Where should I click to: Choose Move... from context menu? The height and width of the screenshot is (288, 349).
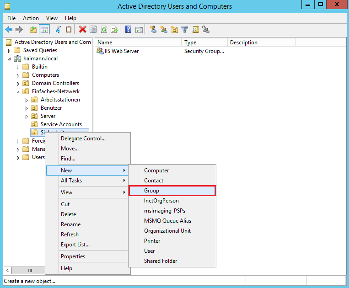[88, 149]
